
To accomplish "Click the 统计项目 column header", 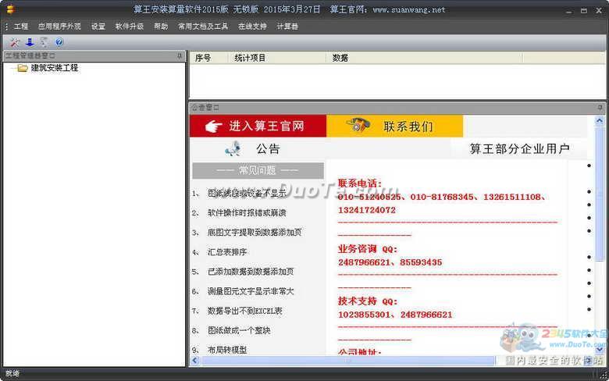I will pyautogui.click(x=250, y=58).
